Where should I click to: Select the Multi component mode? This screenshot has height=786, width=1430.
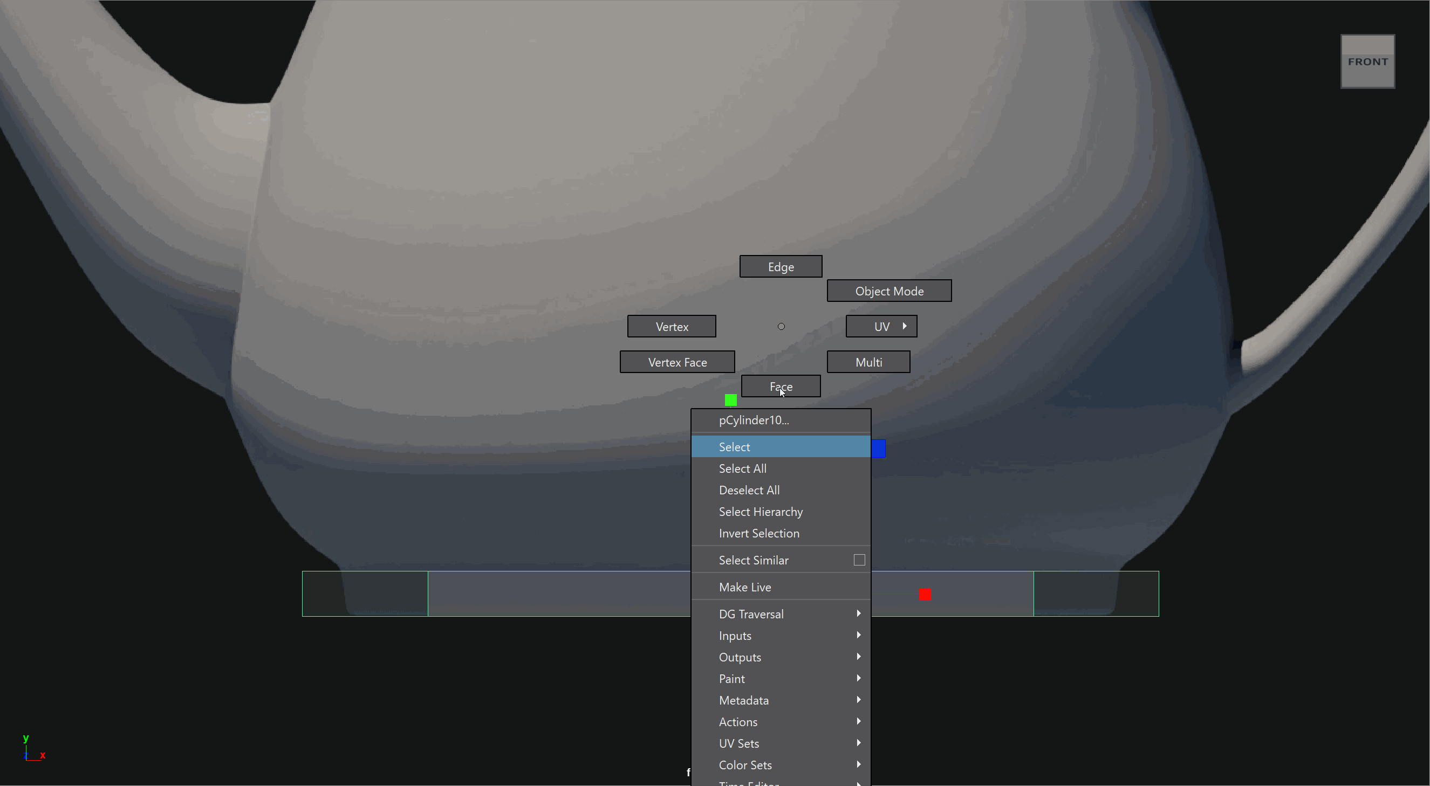click(x=868, y=362)
